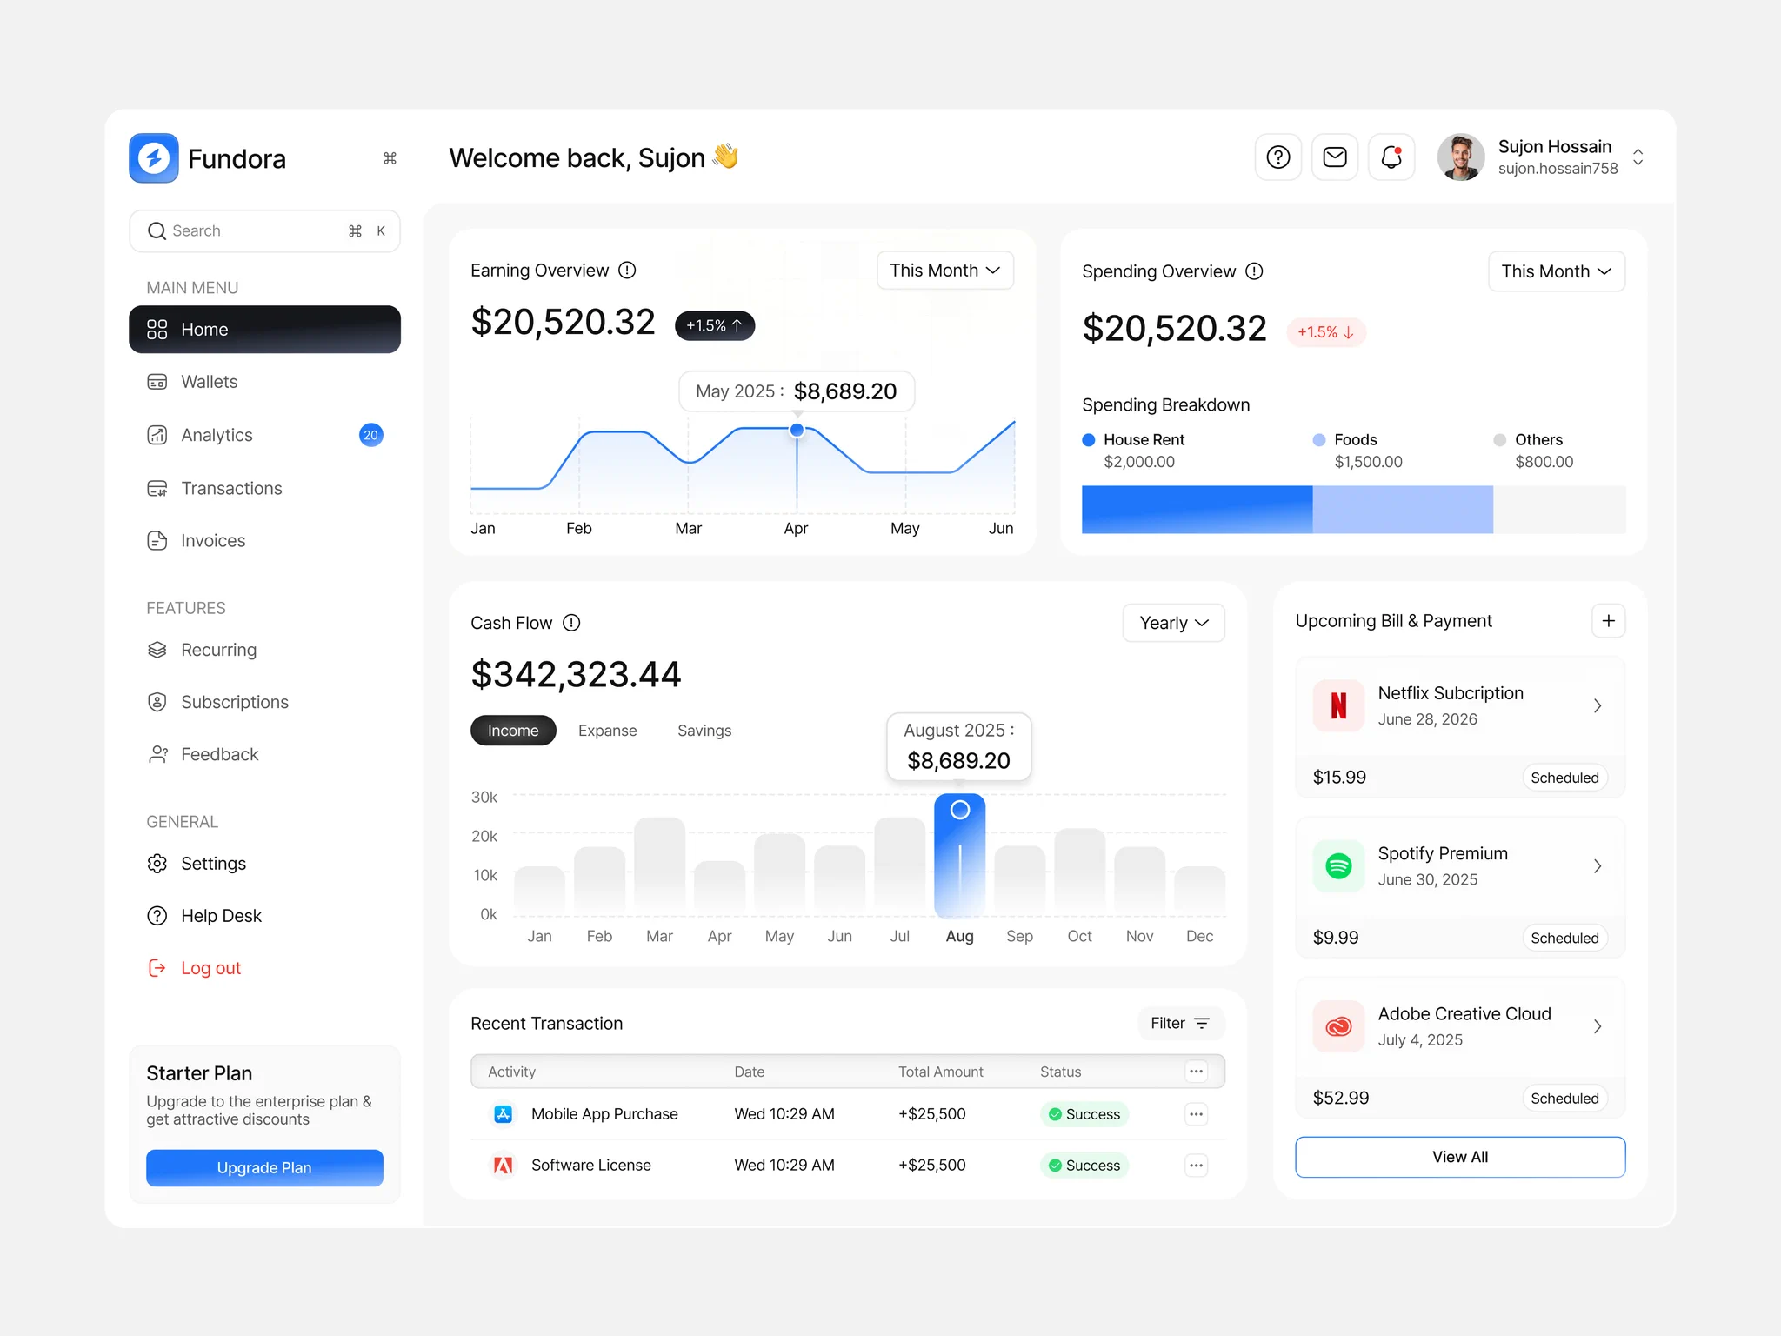Open Analytics in the sidebar
This screenshot has width=1781, height=1336.
[264, 435]
